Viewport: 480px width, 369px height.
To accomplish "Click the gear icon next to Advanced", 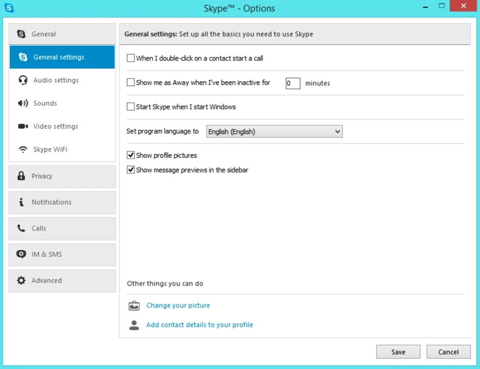I will click(21, 280).
